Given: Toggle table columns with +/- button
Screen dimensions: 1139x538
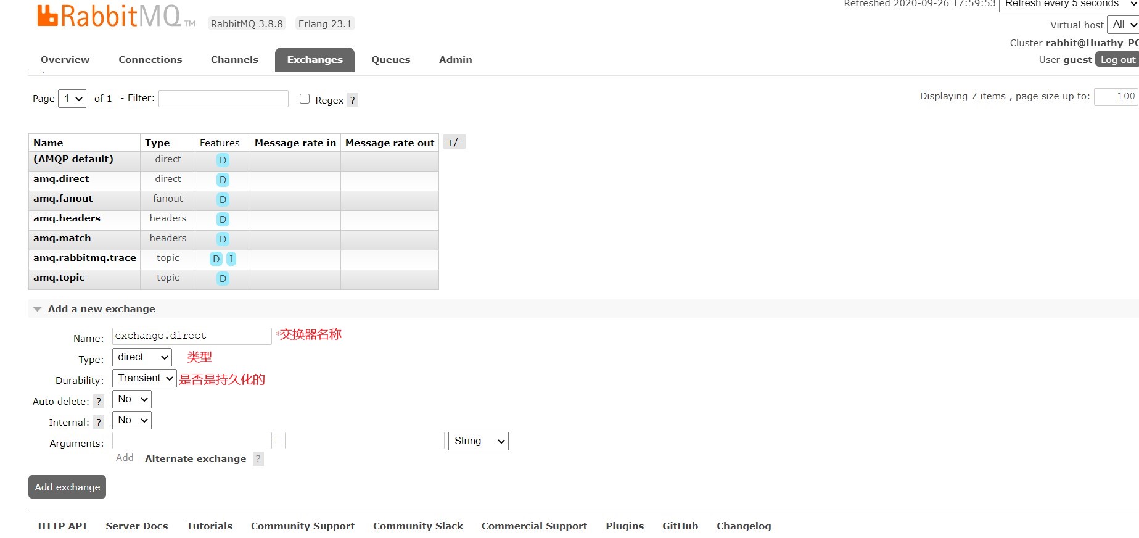Looking at the screenshot, I should (454, 142).
